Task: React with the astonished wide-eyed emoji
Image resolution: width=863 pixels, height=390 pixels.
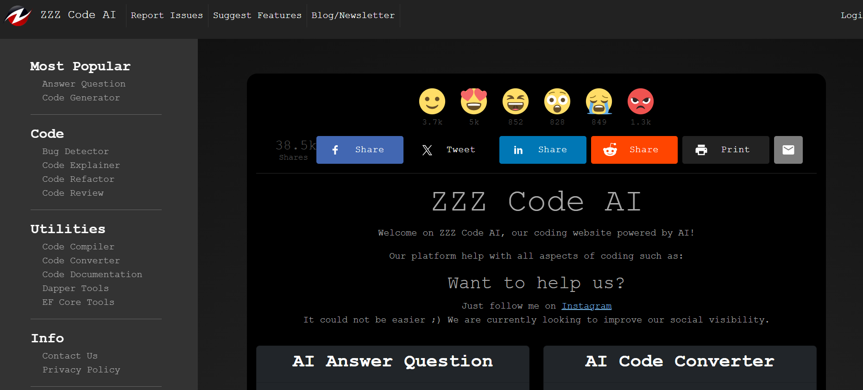Action: click(557, 101)
